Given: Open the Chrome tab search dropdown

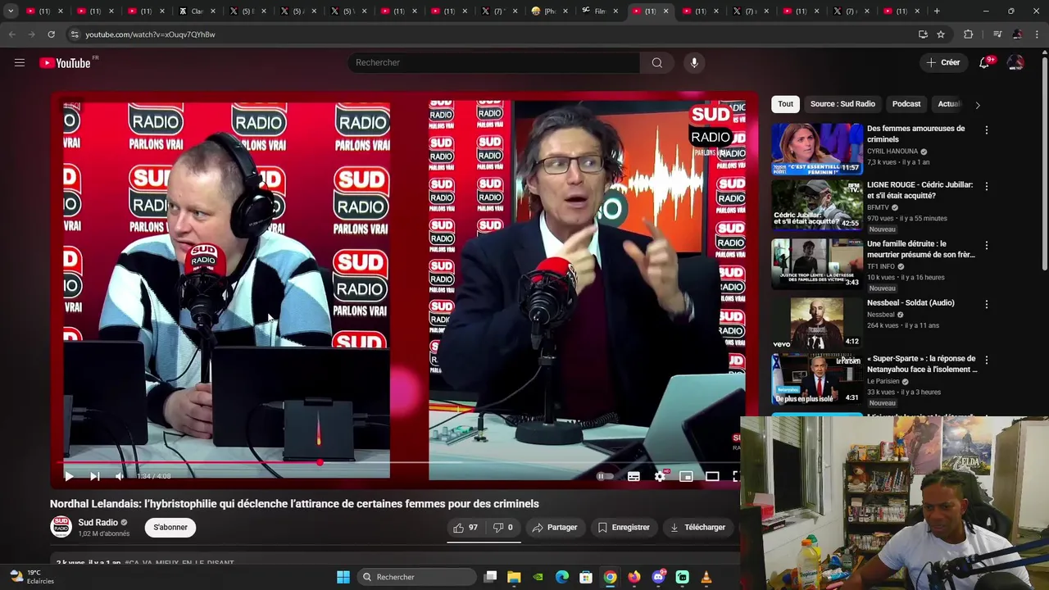Looking at the screenshot, I should [x=11, y=11].
